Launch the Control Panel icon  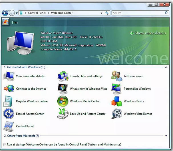coord(9,126)
